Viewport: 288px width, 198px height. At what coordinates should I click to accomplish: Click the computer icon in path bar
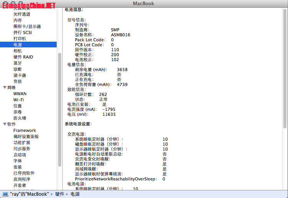[x=5, y=194]
